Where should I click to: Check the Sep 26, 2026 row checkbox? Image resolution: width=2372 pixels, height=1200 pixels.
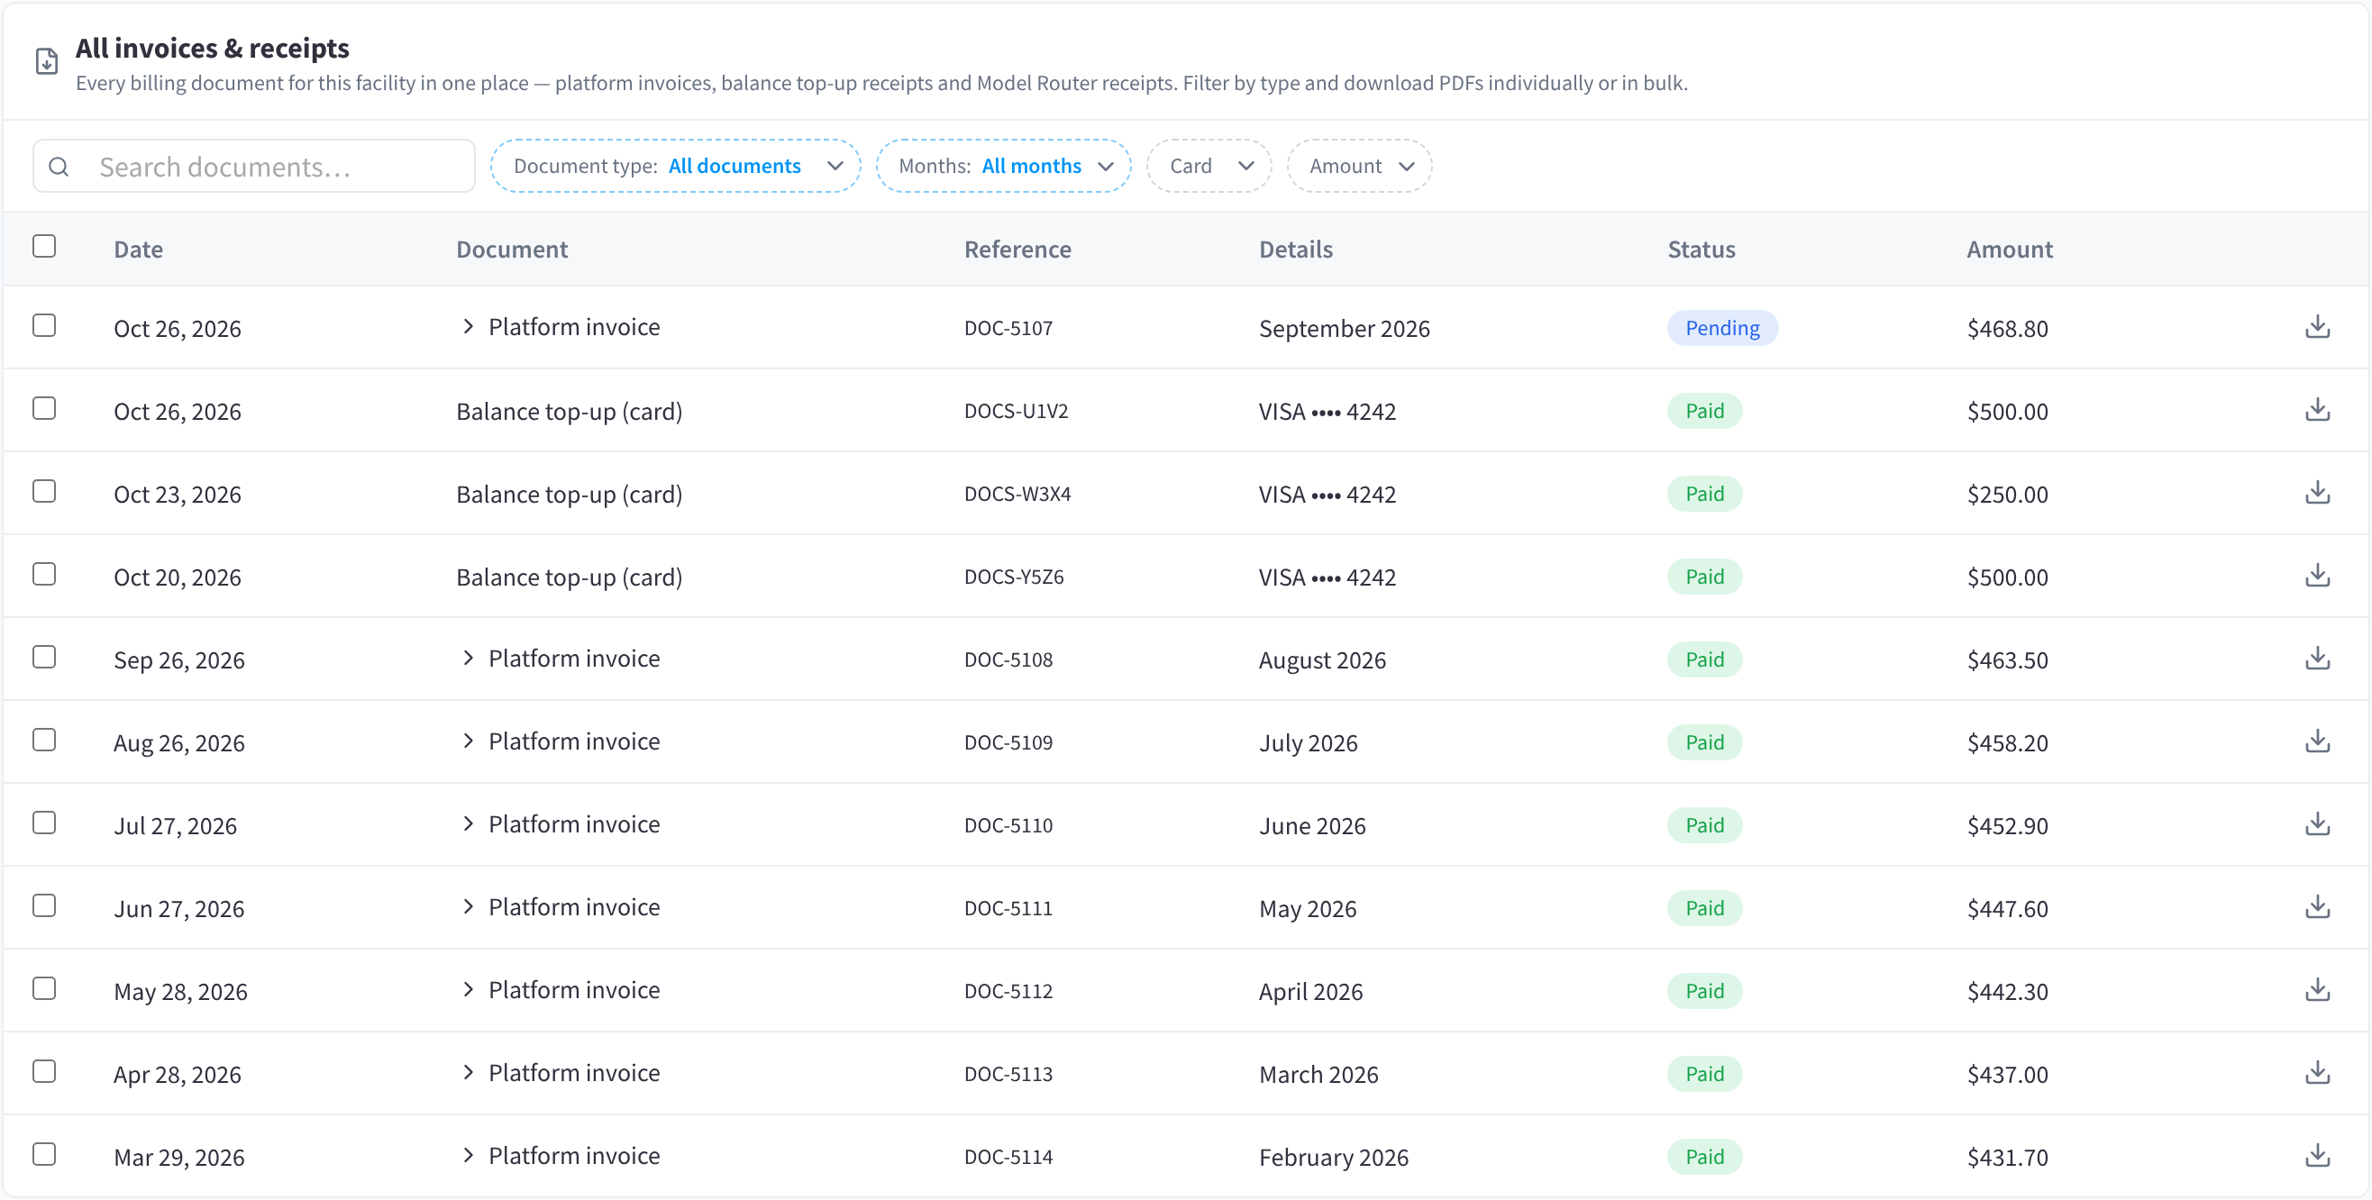pos(44,657)
